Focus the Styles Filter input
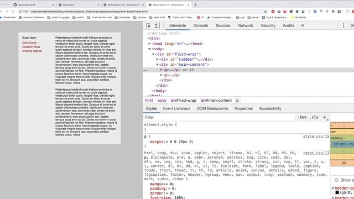 pyautogui.click(x=219, y=117)
